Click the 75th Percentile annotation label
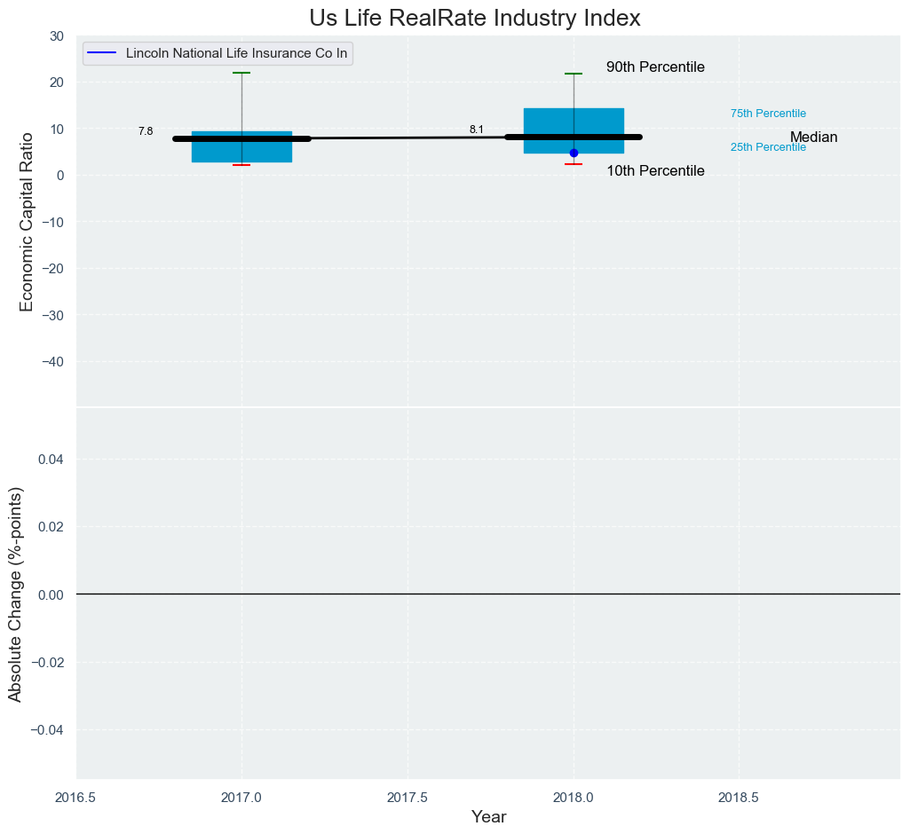 [768, 114]
